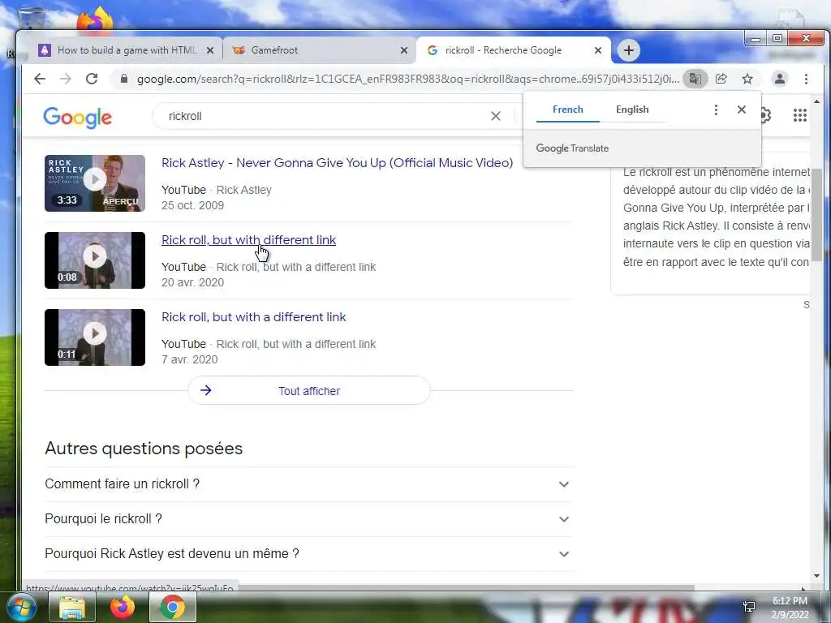This screenshot has height=623, width=831.
Task: Click the padlock site info icon
Action: click(124, 79)
